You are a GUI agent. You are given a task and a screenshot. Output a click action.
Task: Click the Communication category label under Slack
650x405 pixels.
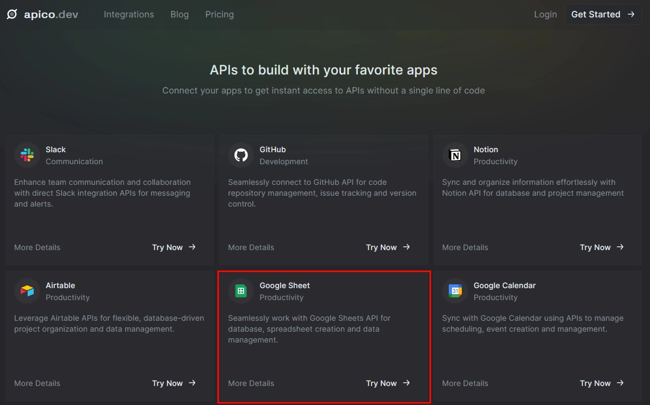(x=74, y=161)
